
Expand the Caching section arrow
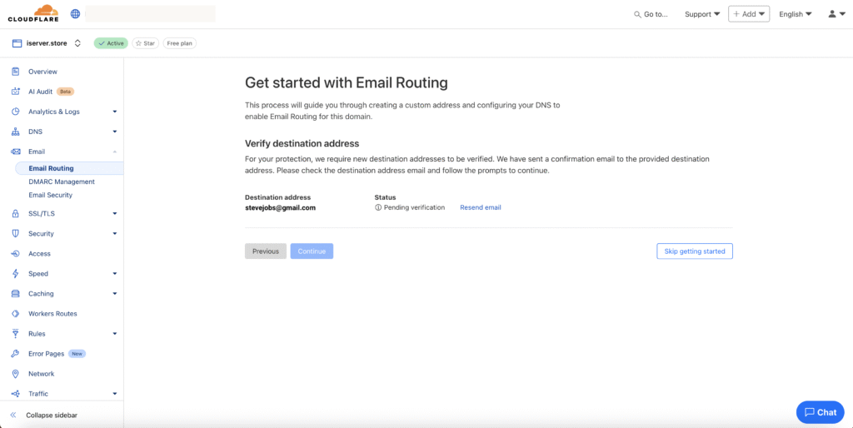coord(115,294)
